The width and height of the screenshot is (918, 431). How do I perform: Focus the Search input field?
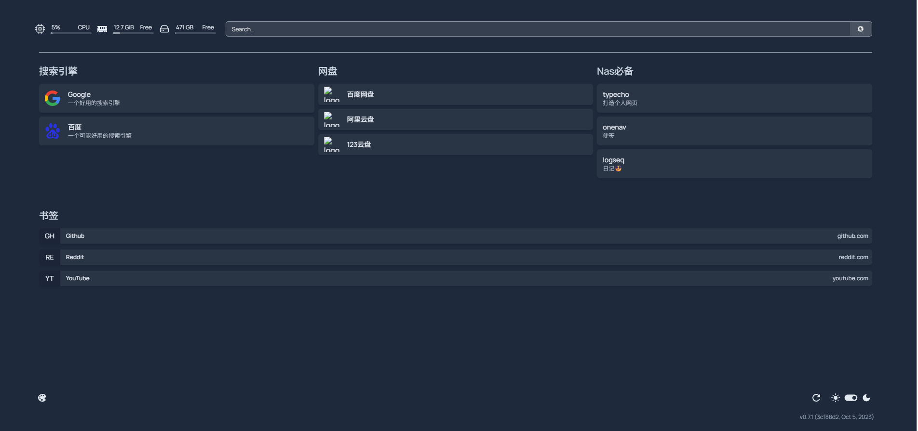[538, 29]
